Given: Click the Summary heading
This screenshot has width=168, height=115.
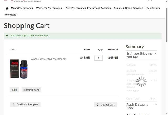Looking at the screenshot, I should (x=135, y=47).
